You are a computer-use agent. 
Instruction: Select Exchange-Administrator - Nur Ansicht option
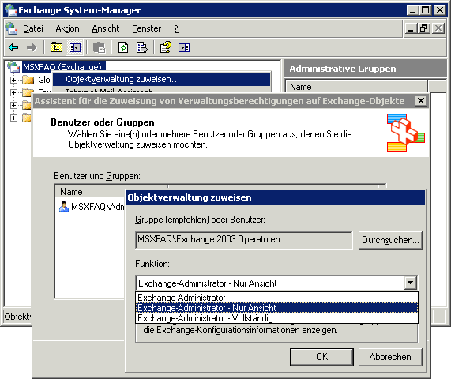click(276, 308)
